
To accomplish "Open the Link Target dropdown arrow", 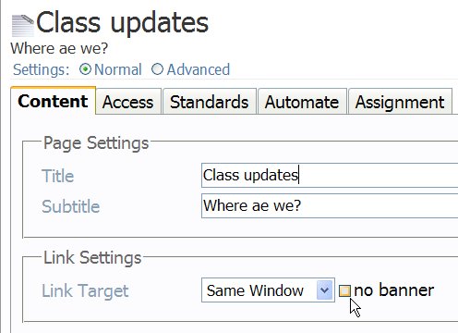I will click(x=324, y=290).
